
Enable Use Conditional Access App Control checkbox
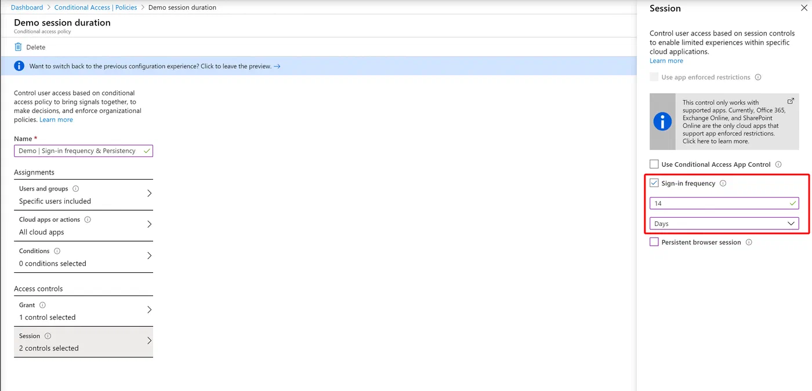654,164
